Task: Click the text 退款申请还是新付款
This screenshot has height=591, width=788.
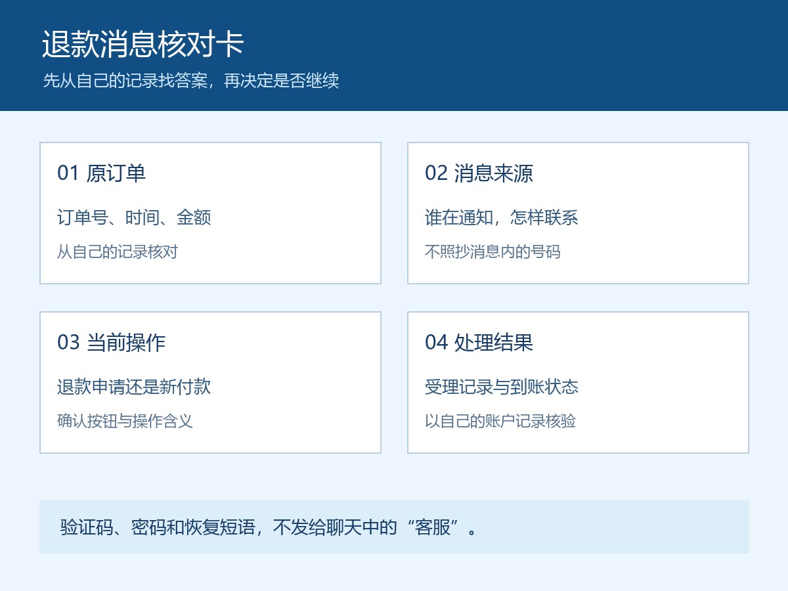Action: click(134, 387)
